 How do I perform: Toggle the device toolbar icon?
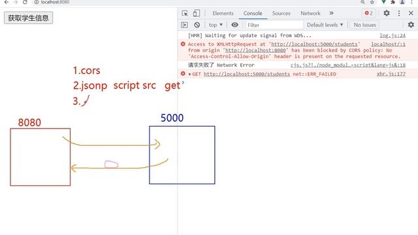[x=197, y=13]
